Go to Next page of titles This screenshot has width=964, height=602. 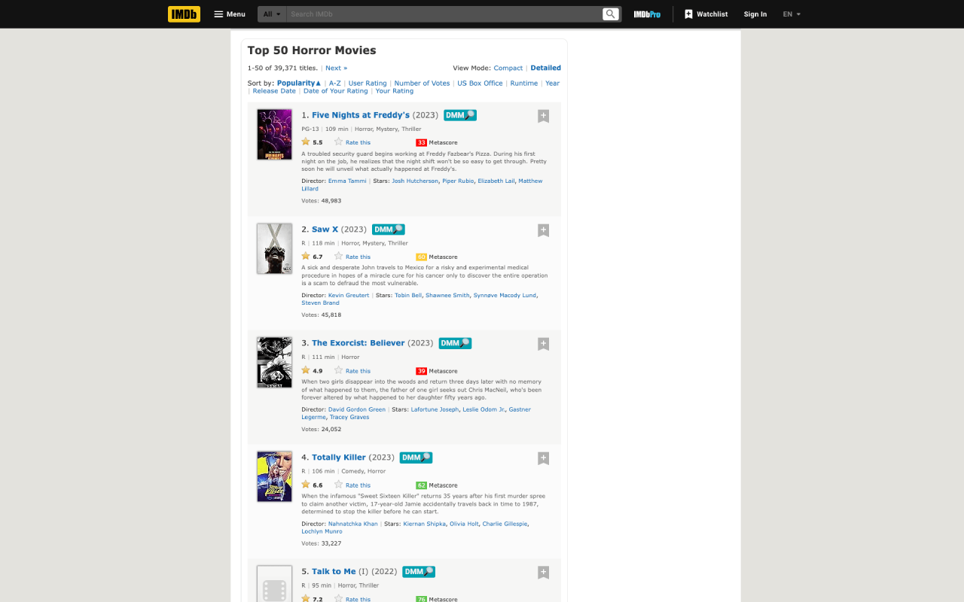click(337, 68)
